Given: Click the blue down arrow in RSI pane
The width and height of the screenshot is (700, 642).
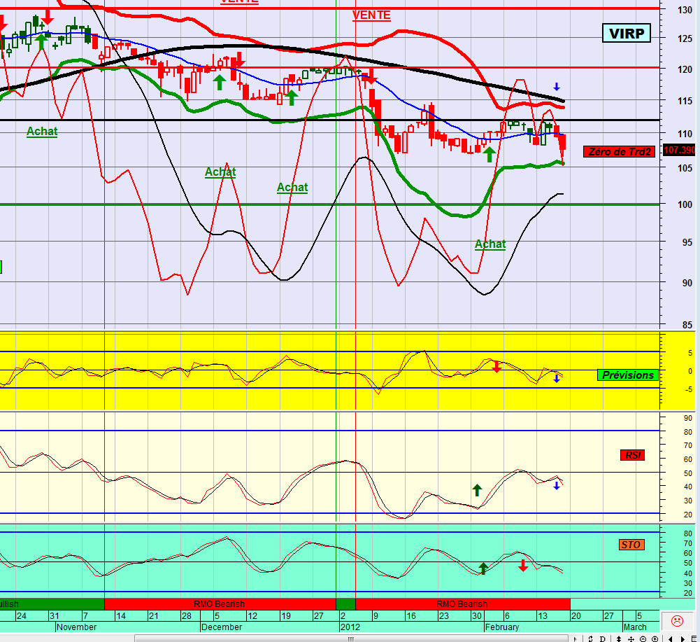Looking at the screenshot, I should click(x=557, y=485).
